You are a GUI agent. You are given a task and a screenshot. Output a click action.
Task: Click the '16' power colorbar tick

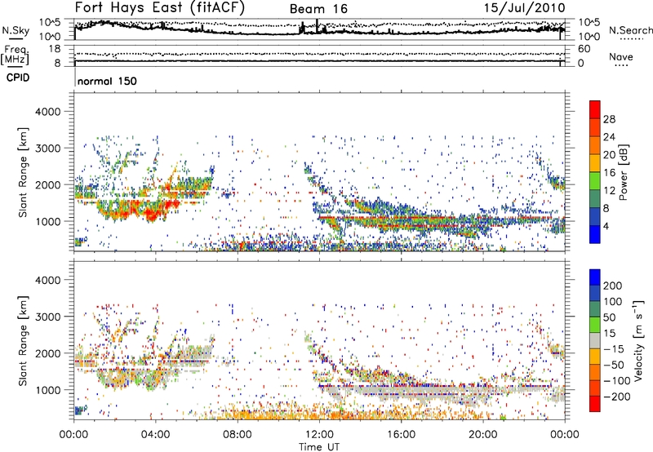[609, 173]
